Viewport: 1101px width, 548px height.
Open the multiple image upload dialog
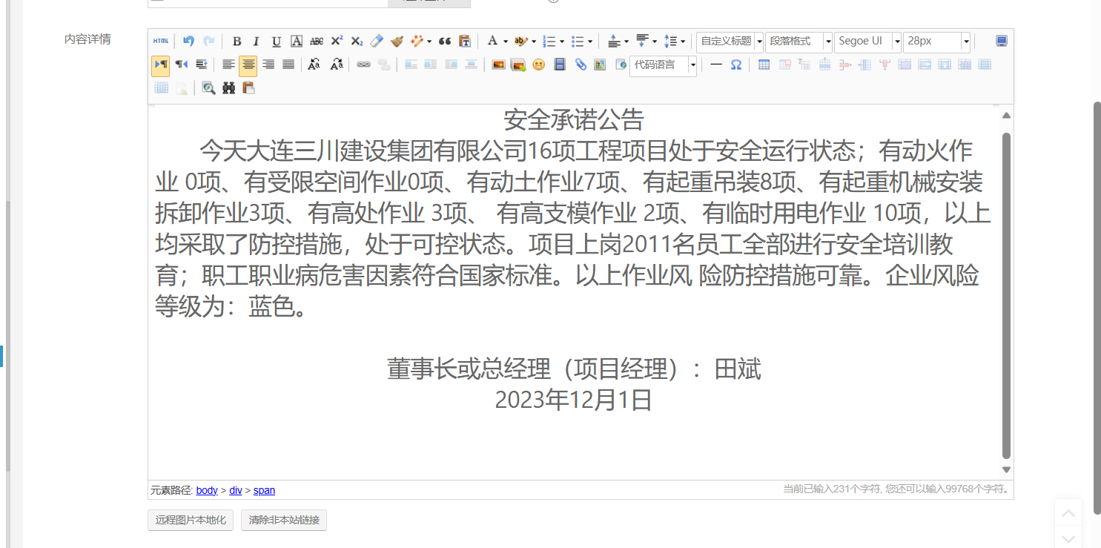(x=518, y=65)
